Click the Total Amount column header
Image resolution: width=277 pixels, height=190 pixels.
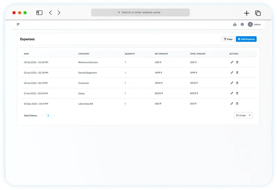pyautogui.click(x=198, y=54)
